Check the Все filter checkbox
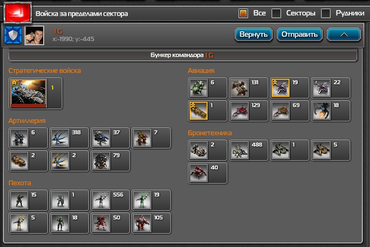The height and width of the screenshot is (247, 370). click(243, 13)
